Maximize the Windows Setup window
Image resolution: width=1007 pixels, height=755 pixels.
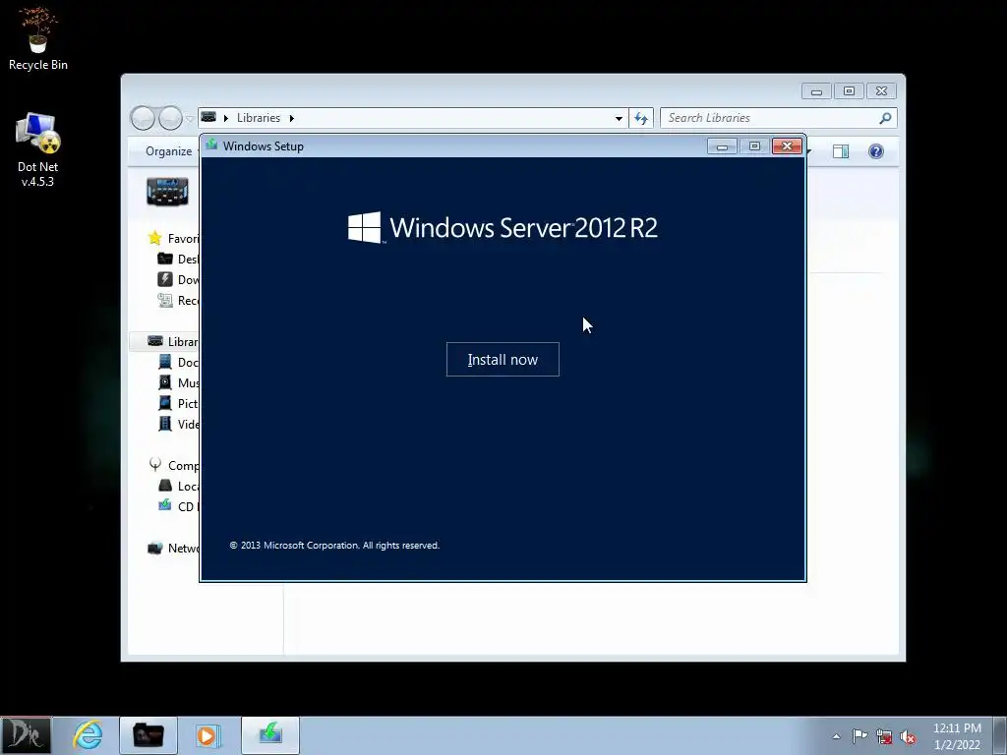[x=754, y=146]
